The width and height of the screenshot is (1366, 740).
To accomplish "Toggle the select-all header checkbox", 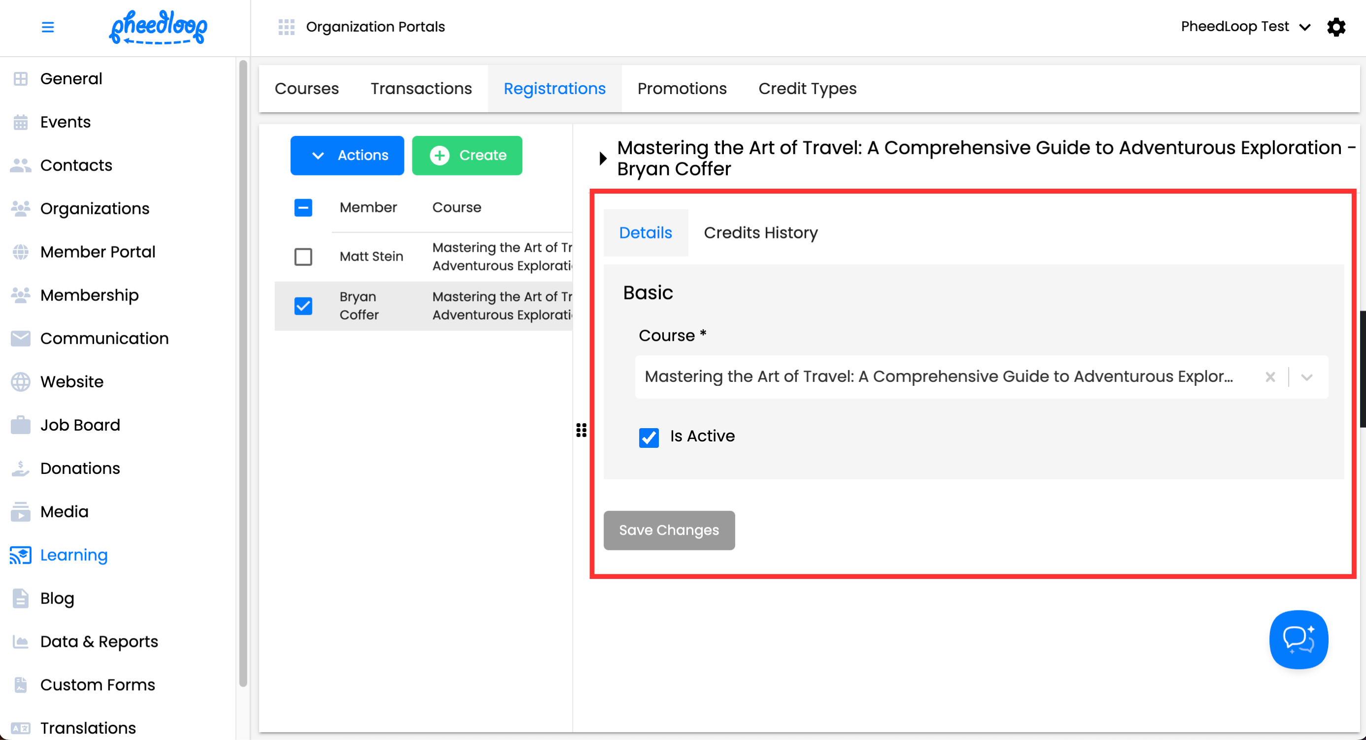I will coord(304,207).
